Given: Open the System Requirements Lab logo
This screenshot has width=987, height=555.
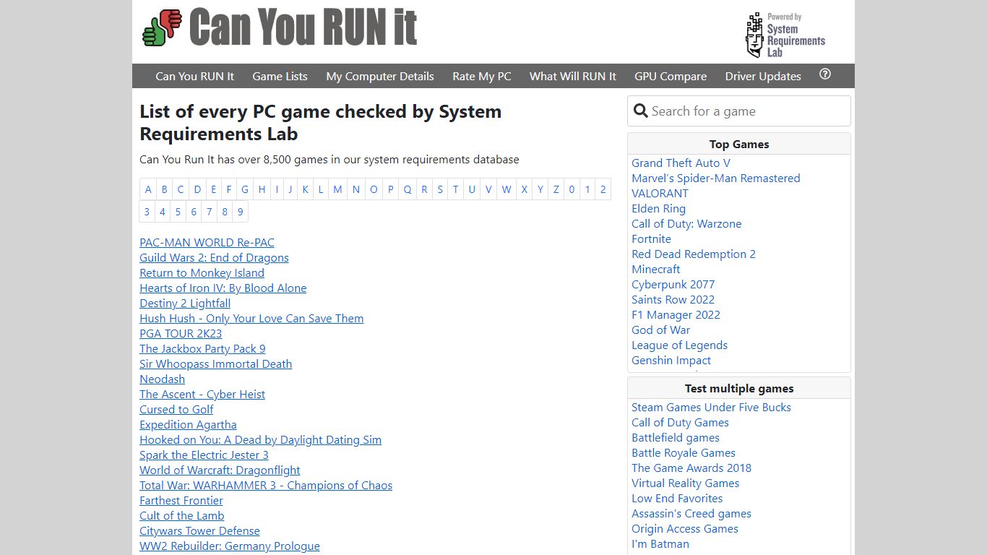Looking at the screenshot, I should 785,35.
